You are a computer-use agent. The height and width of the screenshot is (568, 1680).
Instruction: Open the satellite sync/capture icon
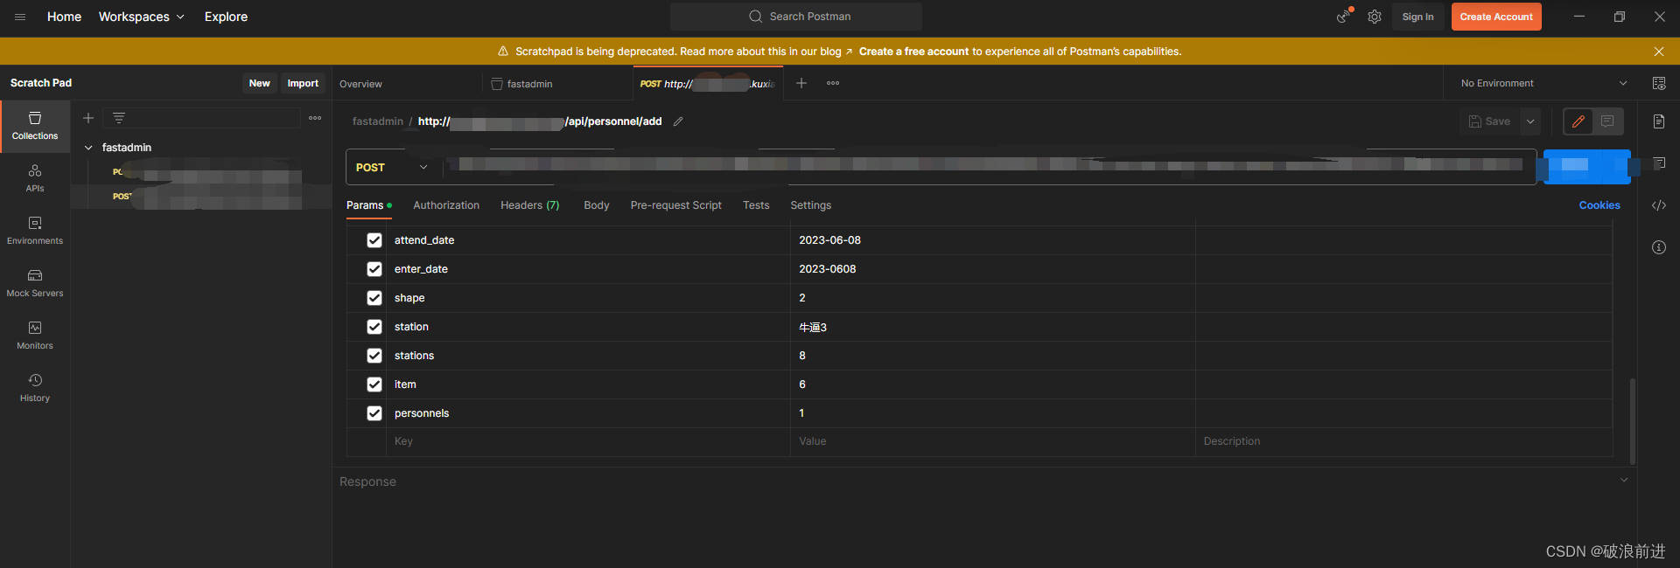[1344, 16]
